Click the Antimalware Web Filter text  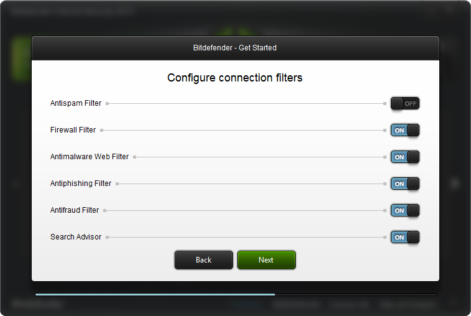pyautogui.click(x=89, y=157)
